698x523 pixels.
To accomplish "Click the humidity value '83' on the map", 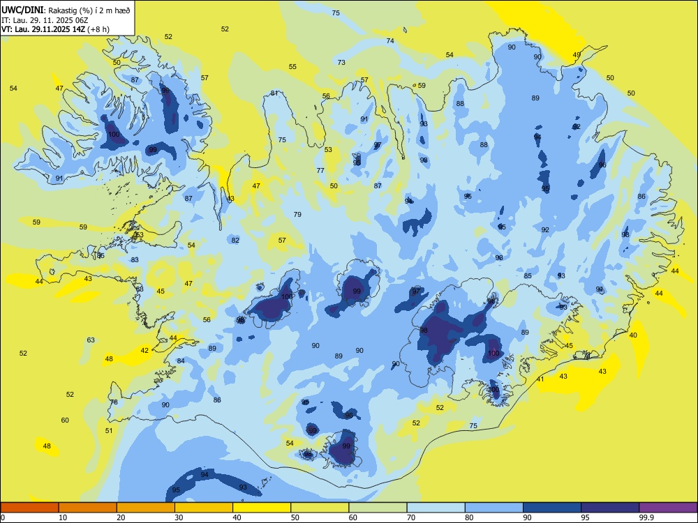I will 135,259.
